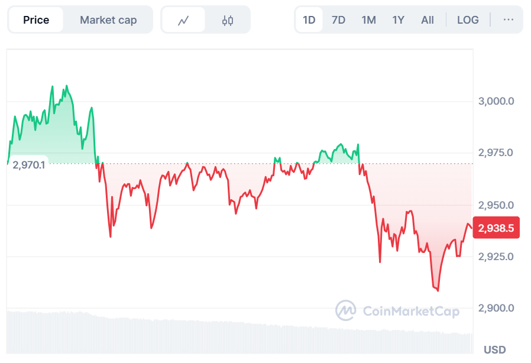
Task: Set chart range to 1M
Action: pyautogui.click(x=368, y=20)
